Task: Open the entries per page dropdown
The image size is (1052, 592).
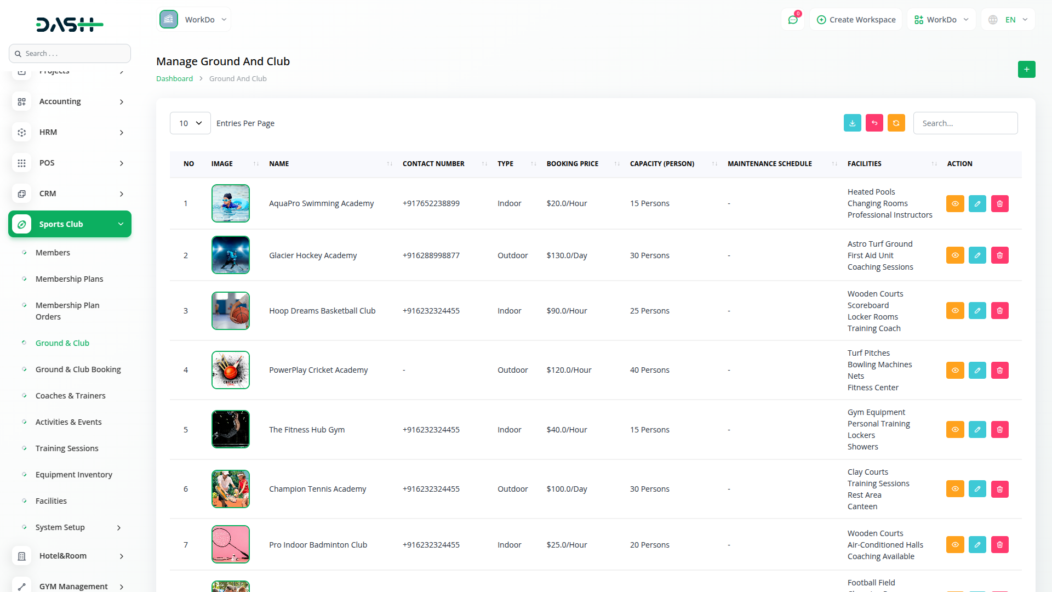Action: coord(190,123)
